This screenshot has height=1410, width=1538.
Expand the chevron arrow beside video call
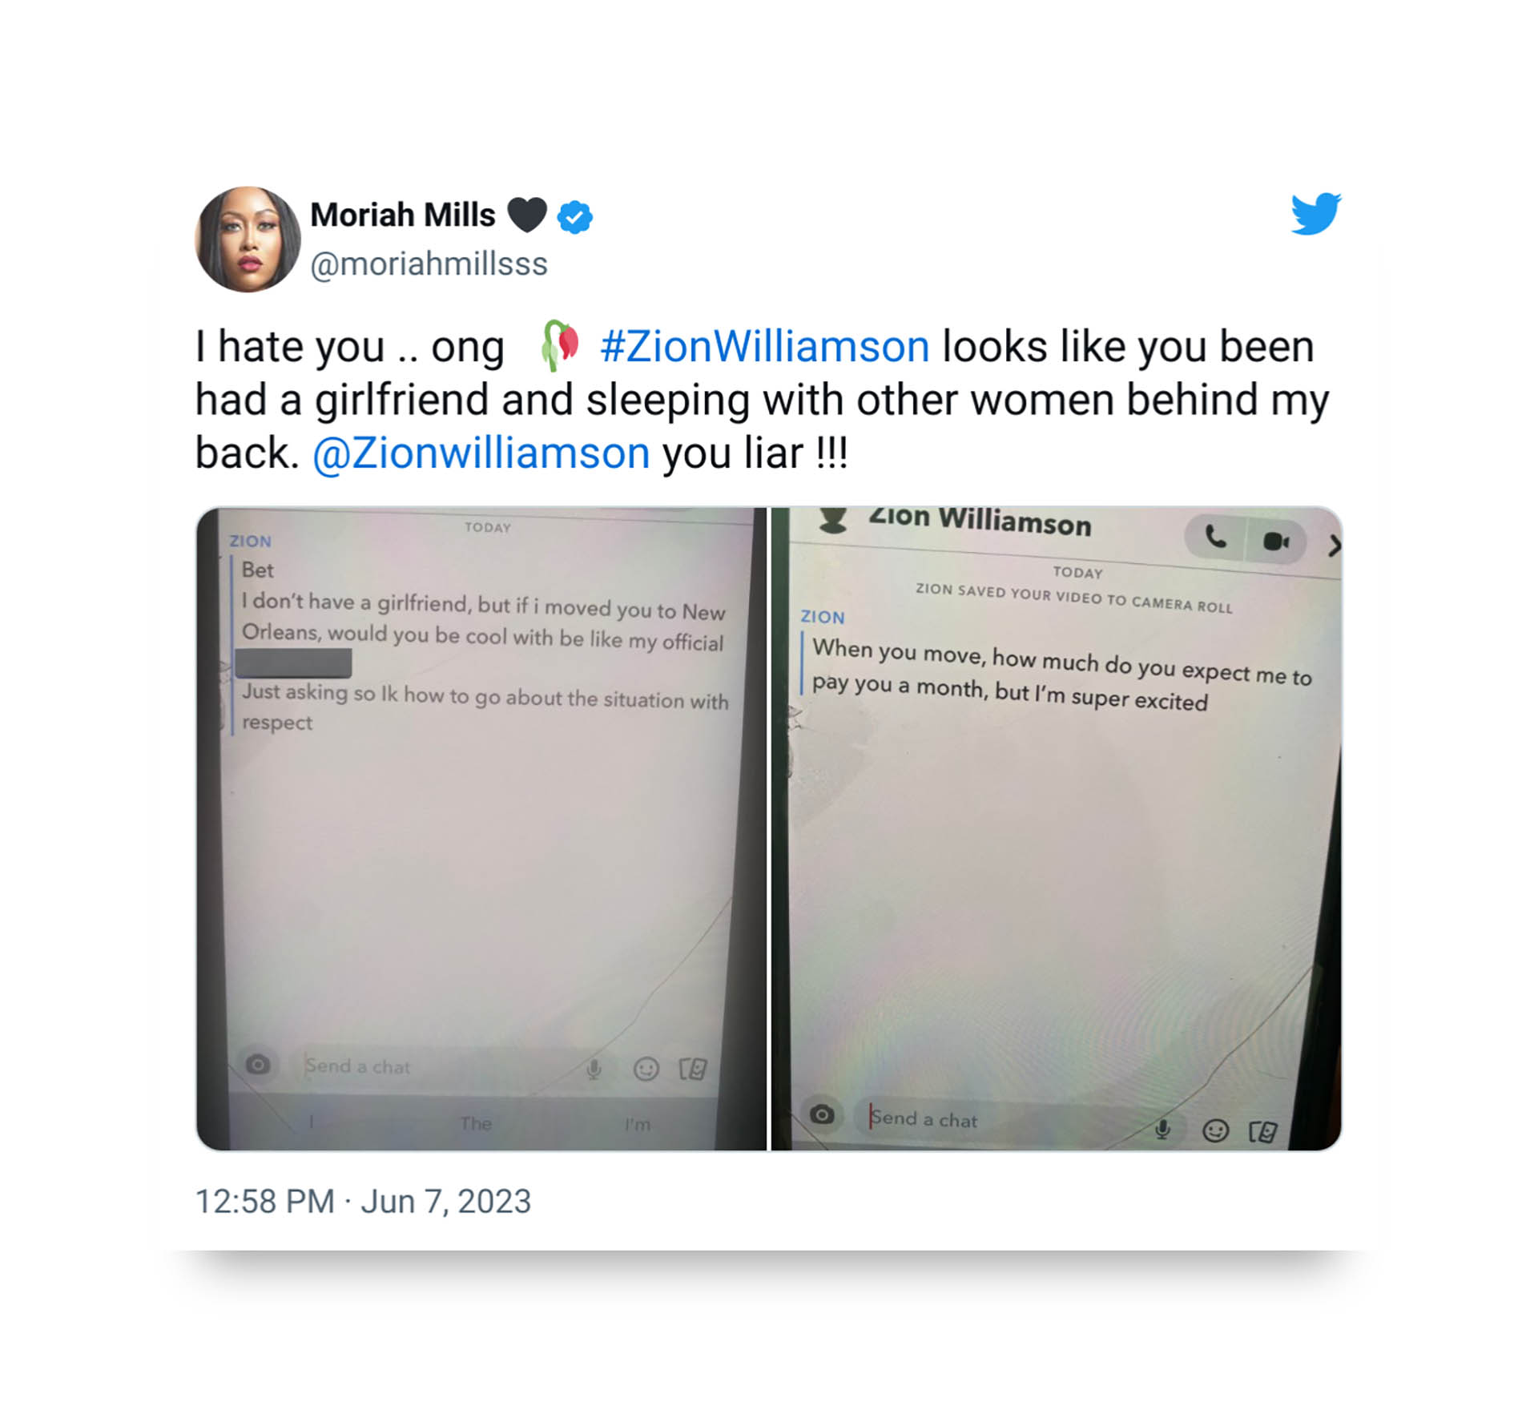1334,546
